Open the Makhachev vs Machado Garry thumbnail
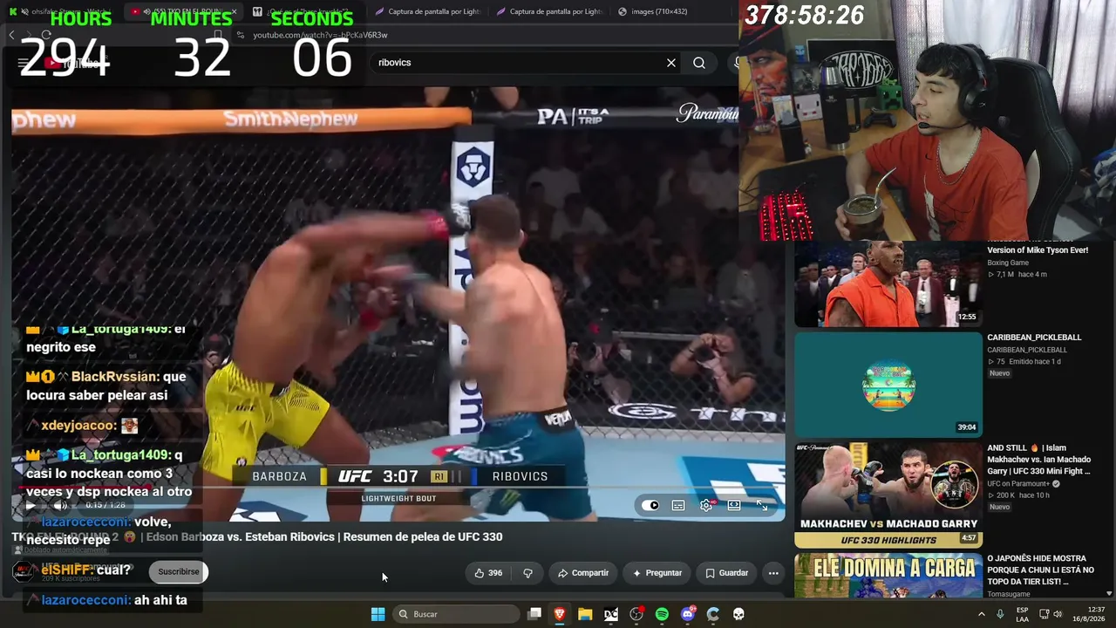Viewport: 1116px width, 628px height. (x=888, y=495)
